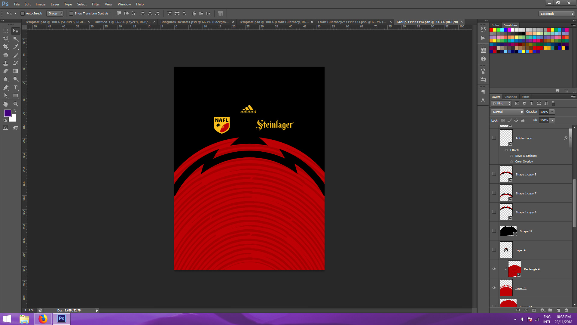Select the Eyedropper tool
Image resolution: width=577 pixels, height=325 pixels.
click(16, 47)
